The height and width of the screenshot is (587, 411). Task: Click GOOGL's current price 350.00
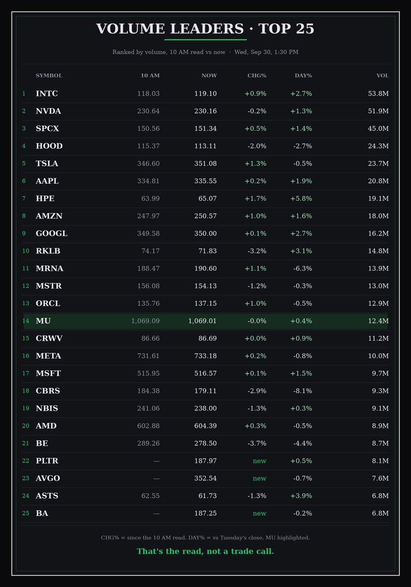point(205,234)
